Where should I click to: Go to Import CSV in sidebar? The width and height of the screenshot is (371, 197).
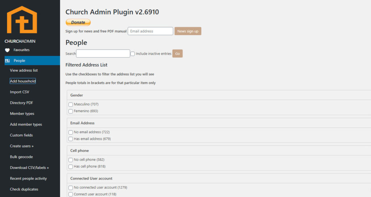point(20,92)
